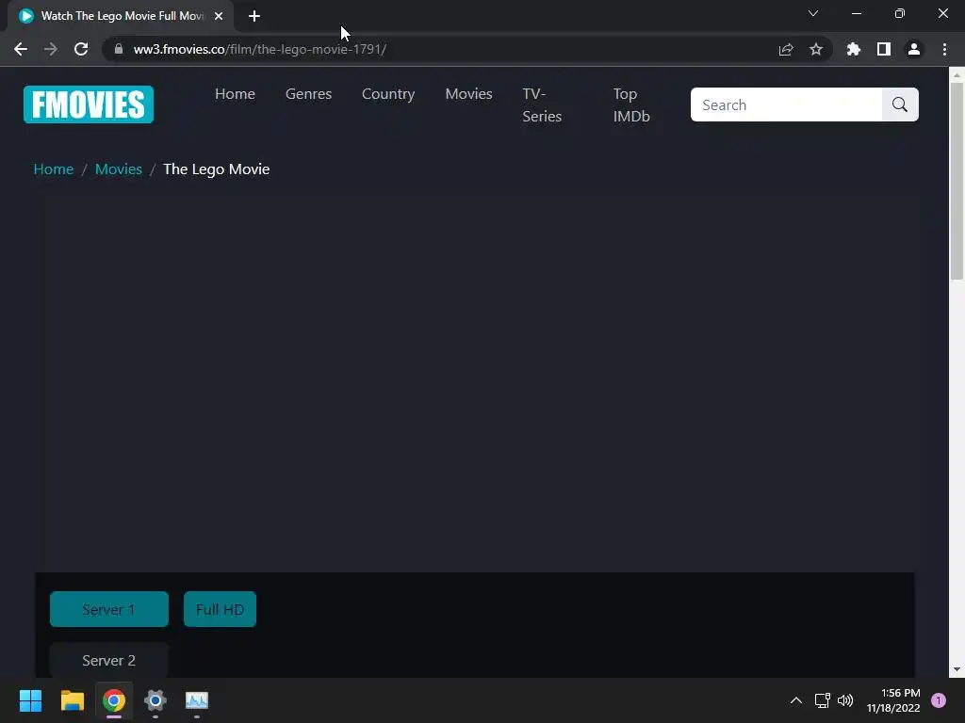Close the Lego Movie tab

click(219, 16)
